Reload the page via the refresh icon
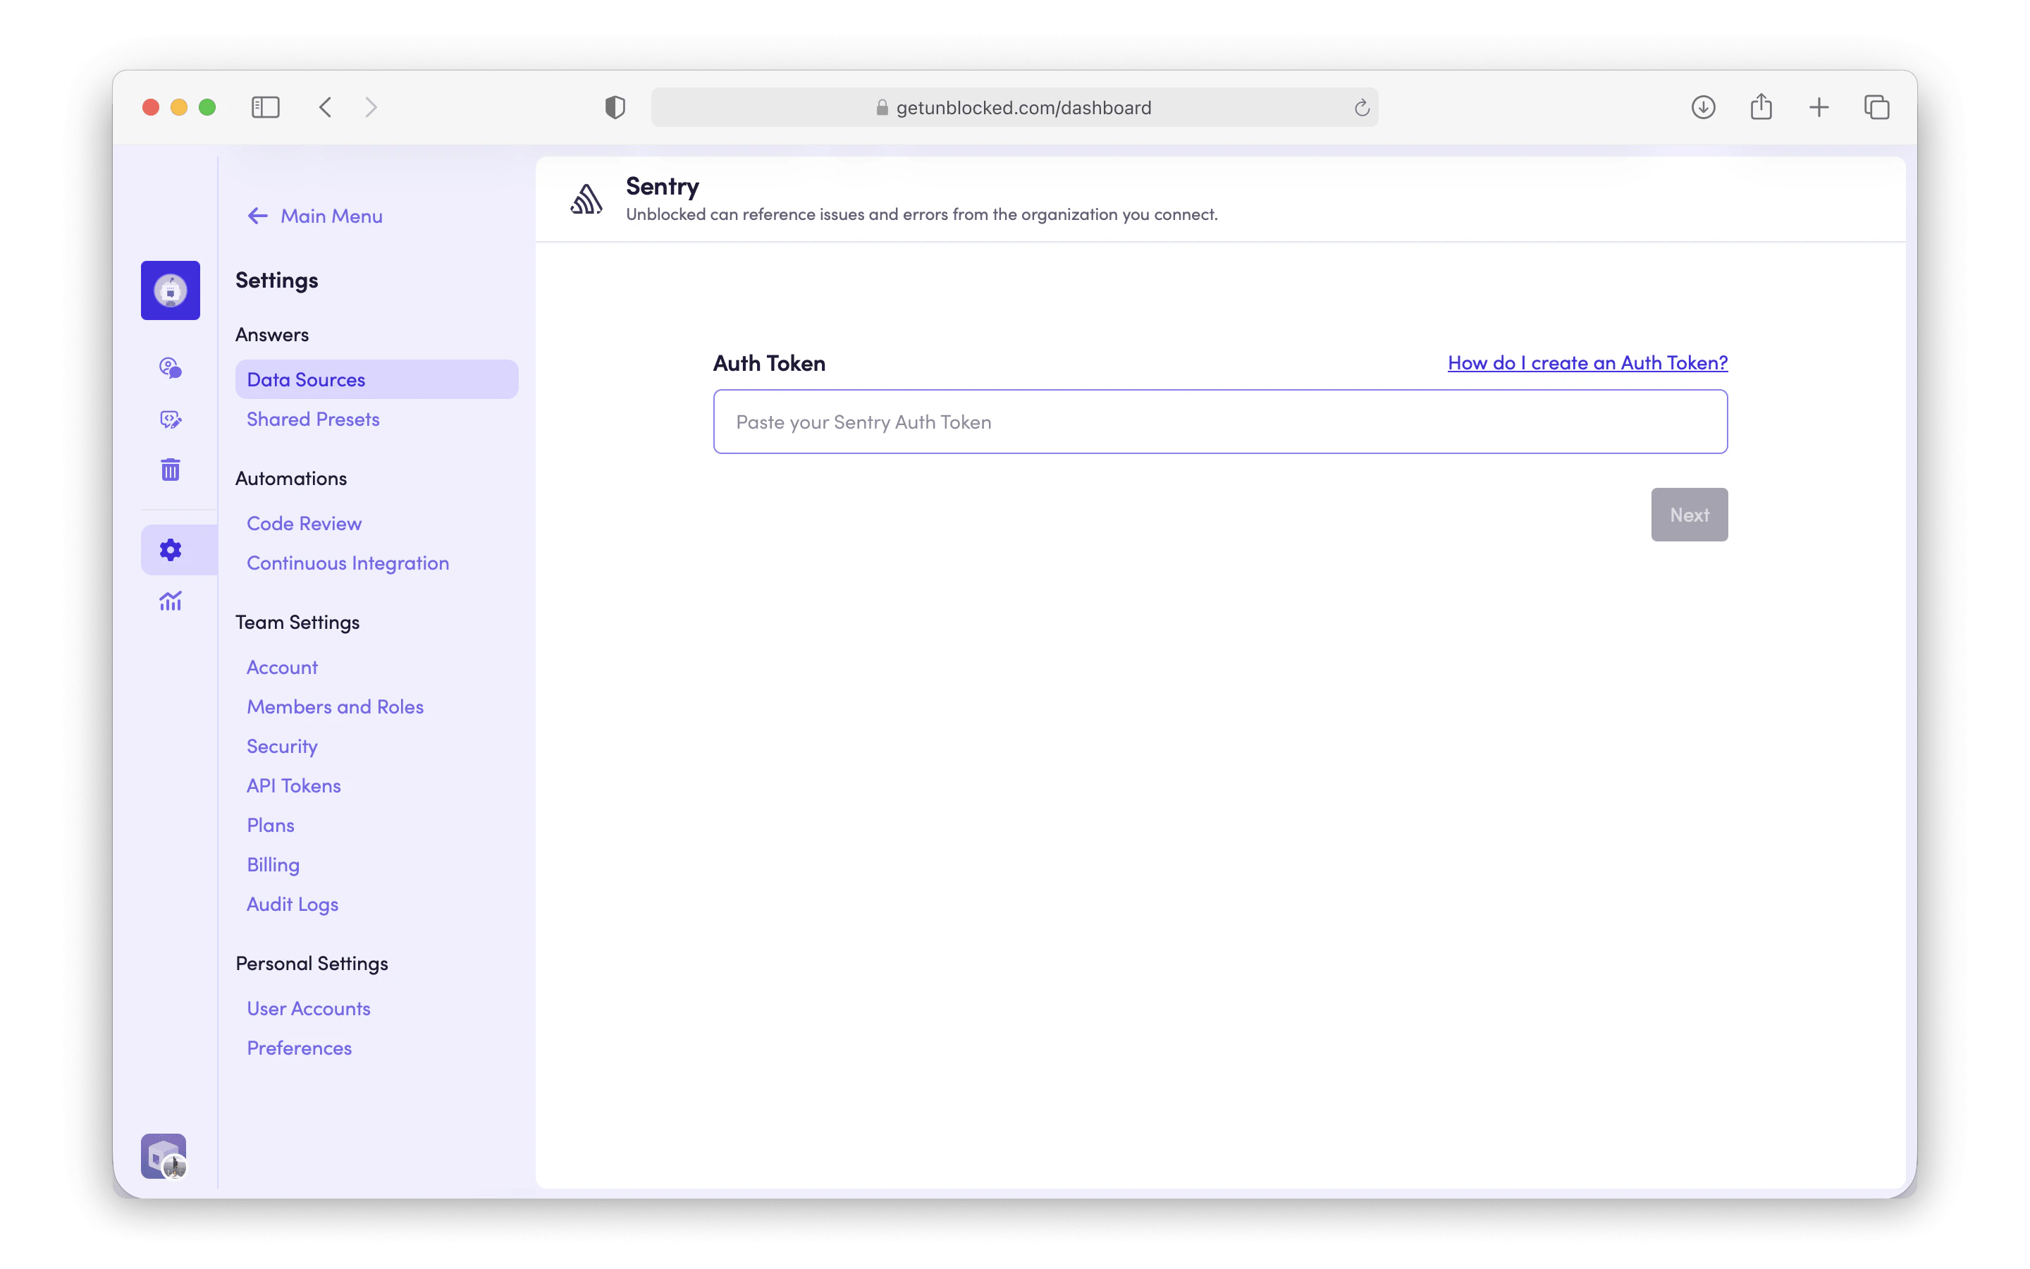2030x1269 pixels. coord(1360,106)
